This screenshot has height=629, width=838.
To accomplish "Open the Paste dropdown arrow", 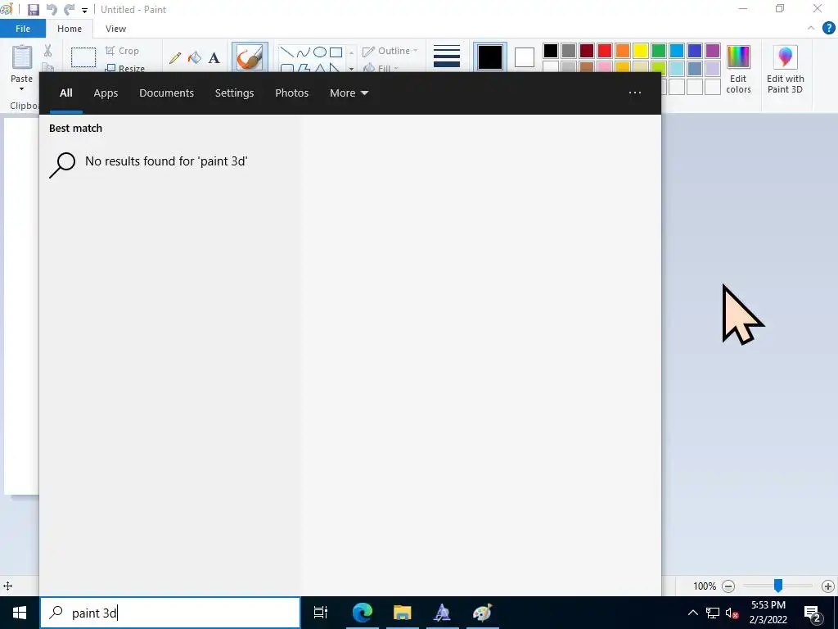I will click(x=22, y=89).
